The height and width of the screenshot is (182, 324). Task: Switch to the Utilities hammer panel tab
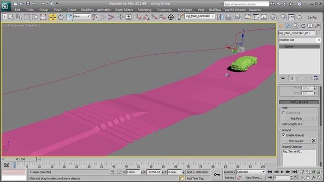[317, 26]
